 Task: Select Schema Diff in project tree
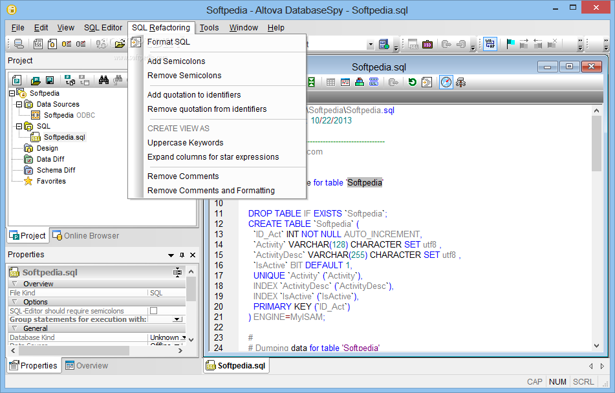tap(56, 170)
